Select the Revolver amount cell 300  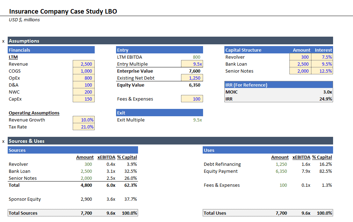click(x=300, y=57)
